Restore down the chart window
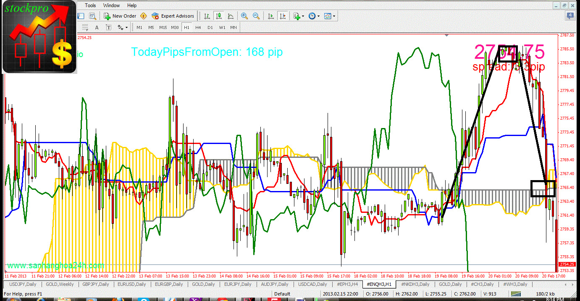This screenshot has height=301, width=580. pos(564,5)
